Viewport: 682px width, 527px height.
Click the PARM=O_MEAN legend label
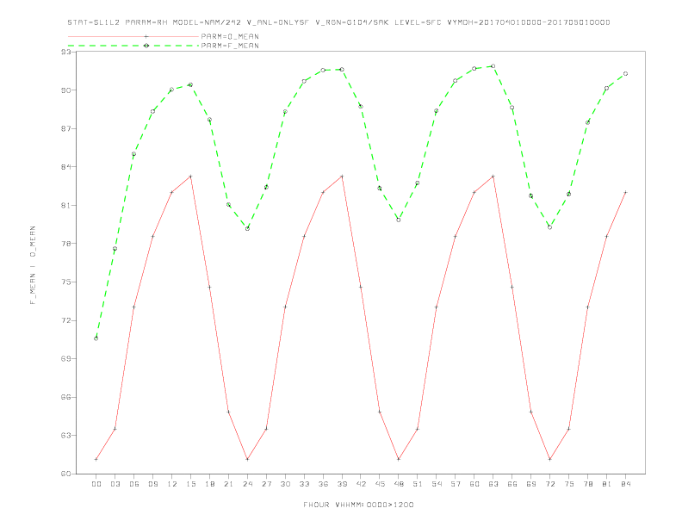(x=230, y=36)
